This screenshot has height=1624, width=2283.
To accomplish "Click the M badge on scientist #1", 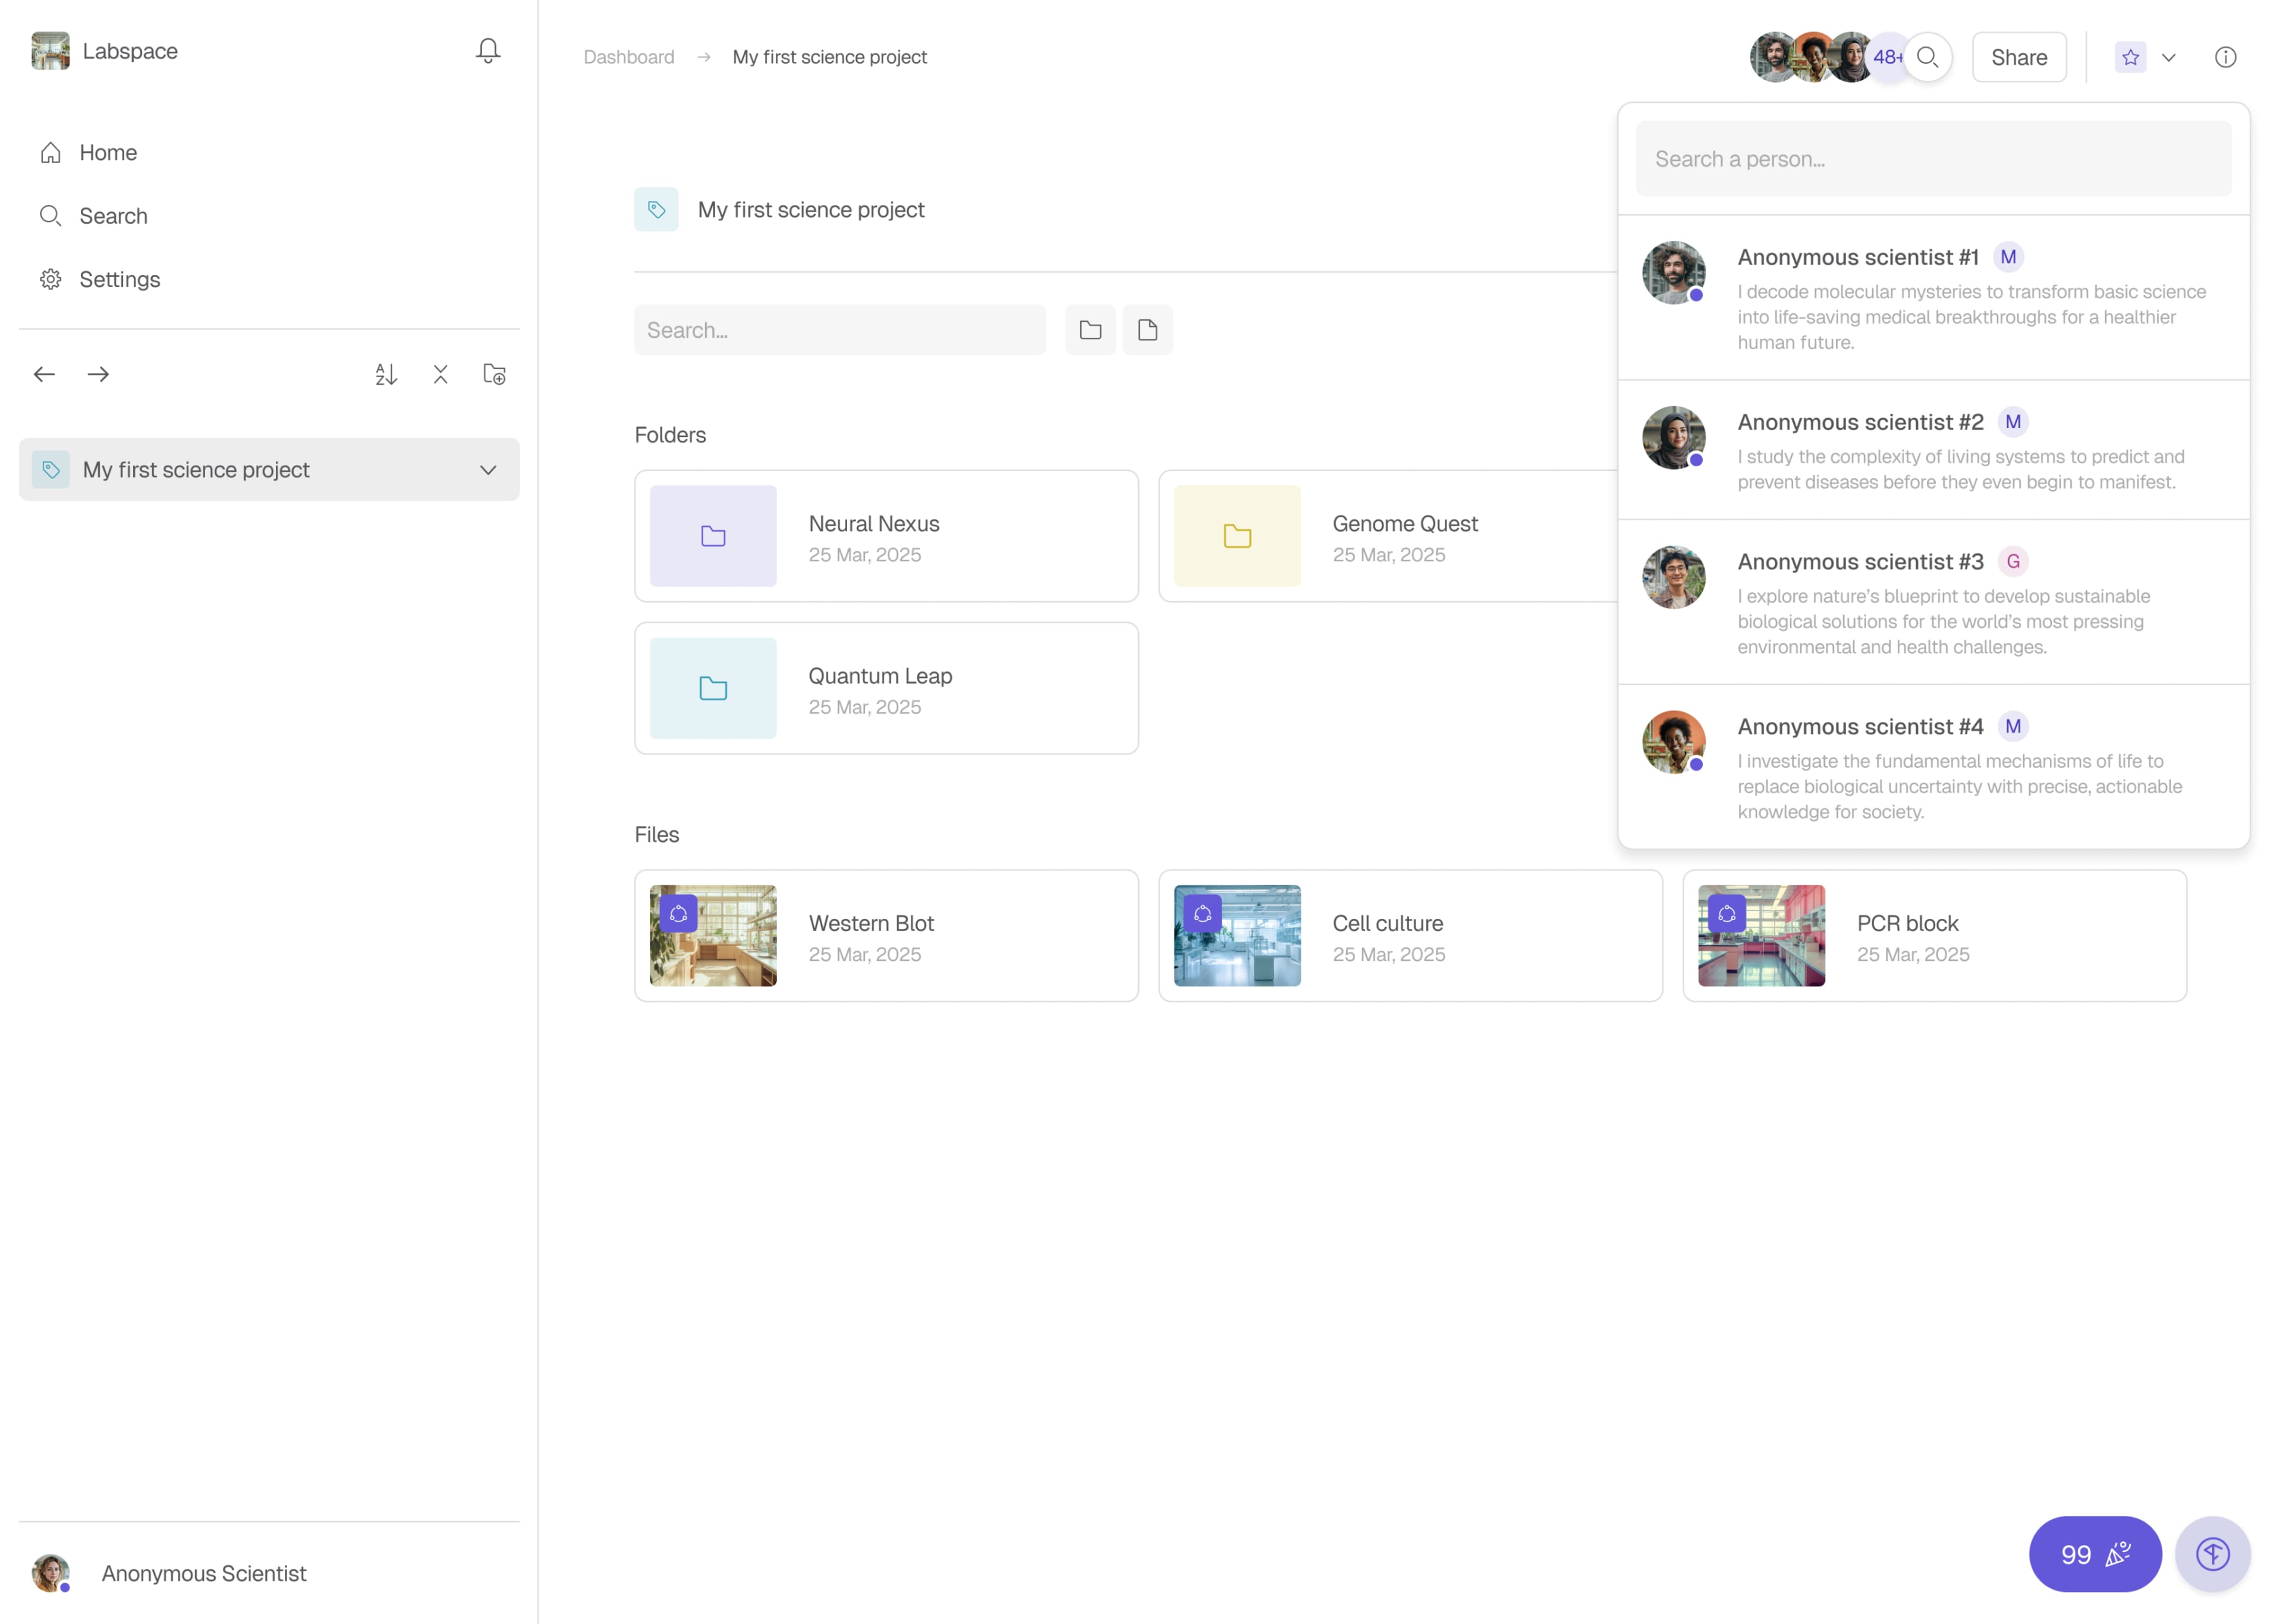I will coord(2008,257).
